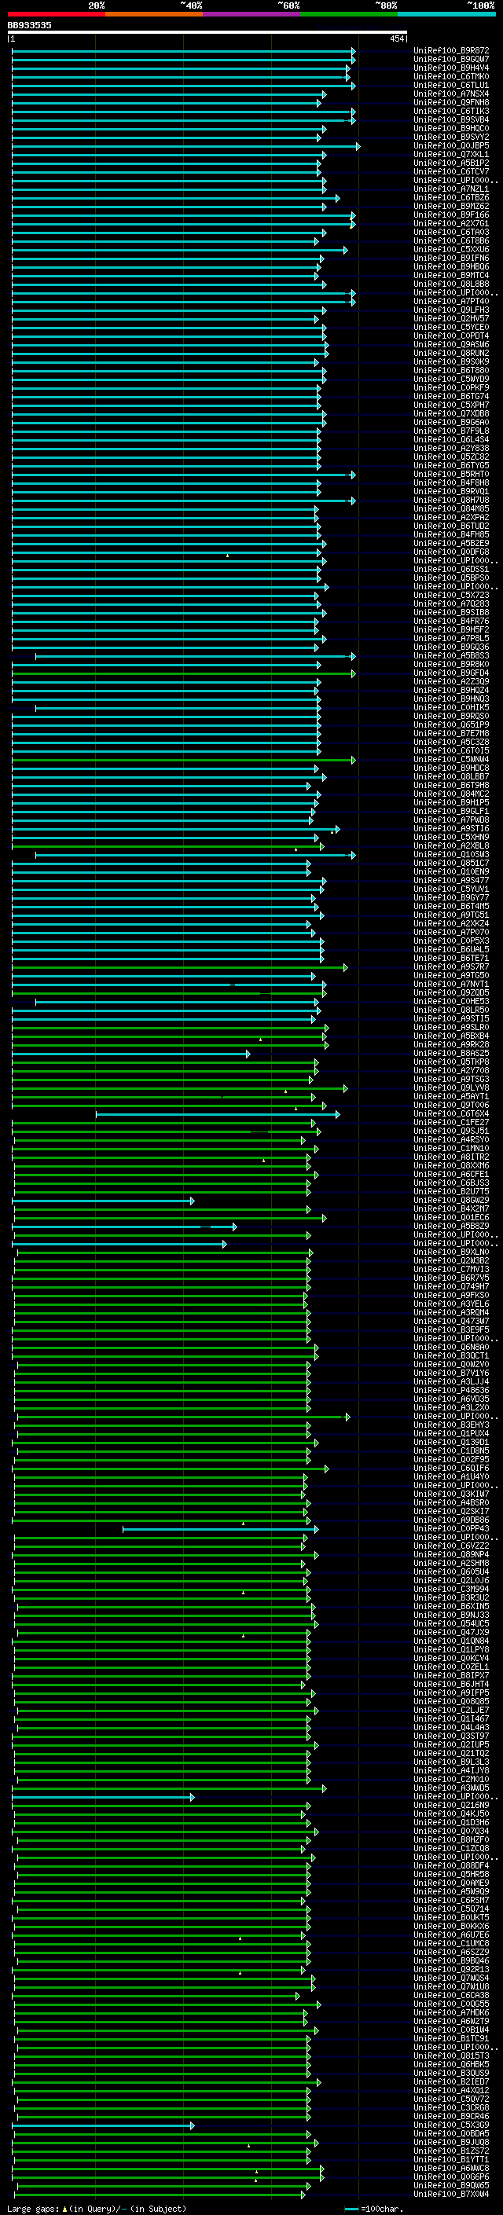The height and width of the screenshot is (2215, 503).
Task: Select the UniRef100_Q9ASW6 label
Action: coord(451,345)
